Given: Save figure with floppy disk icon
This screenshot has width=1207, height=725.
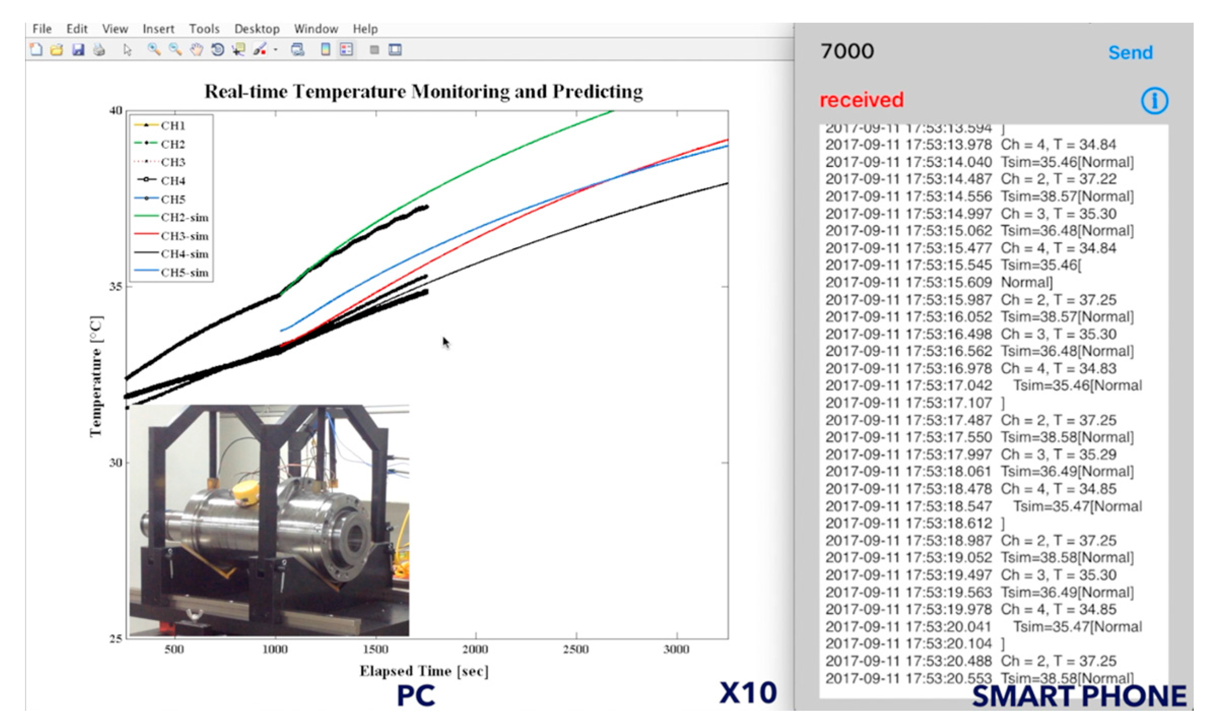Looking at the screenshot, I should 78,50.
